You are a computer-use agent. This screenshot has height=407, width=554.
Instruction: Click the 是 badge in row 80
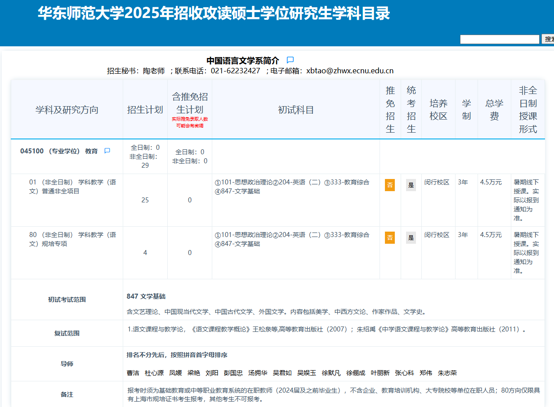[x=411, y=237]
